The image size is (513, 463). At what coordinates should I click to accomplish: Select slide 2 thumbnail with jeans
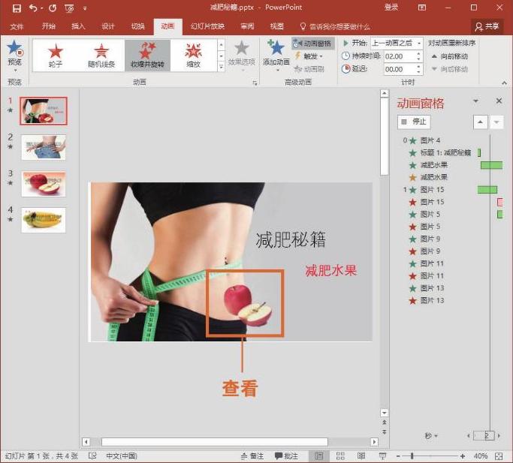coord(44,147)
